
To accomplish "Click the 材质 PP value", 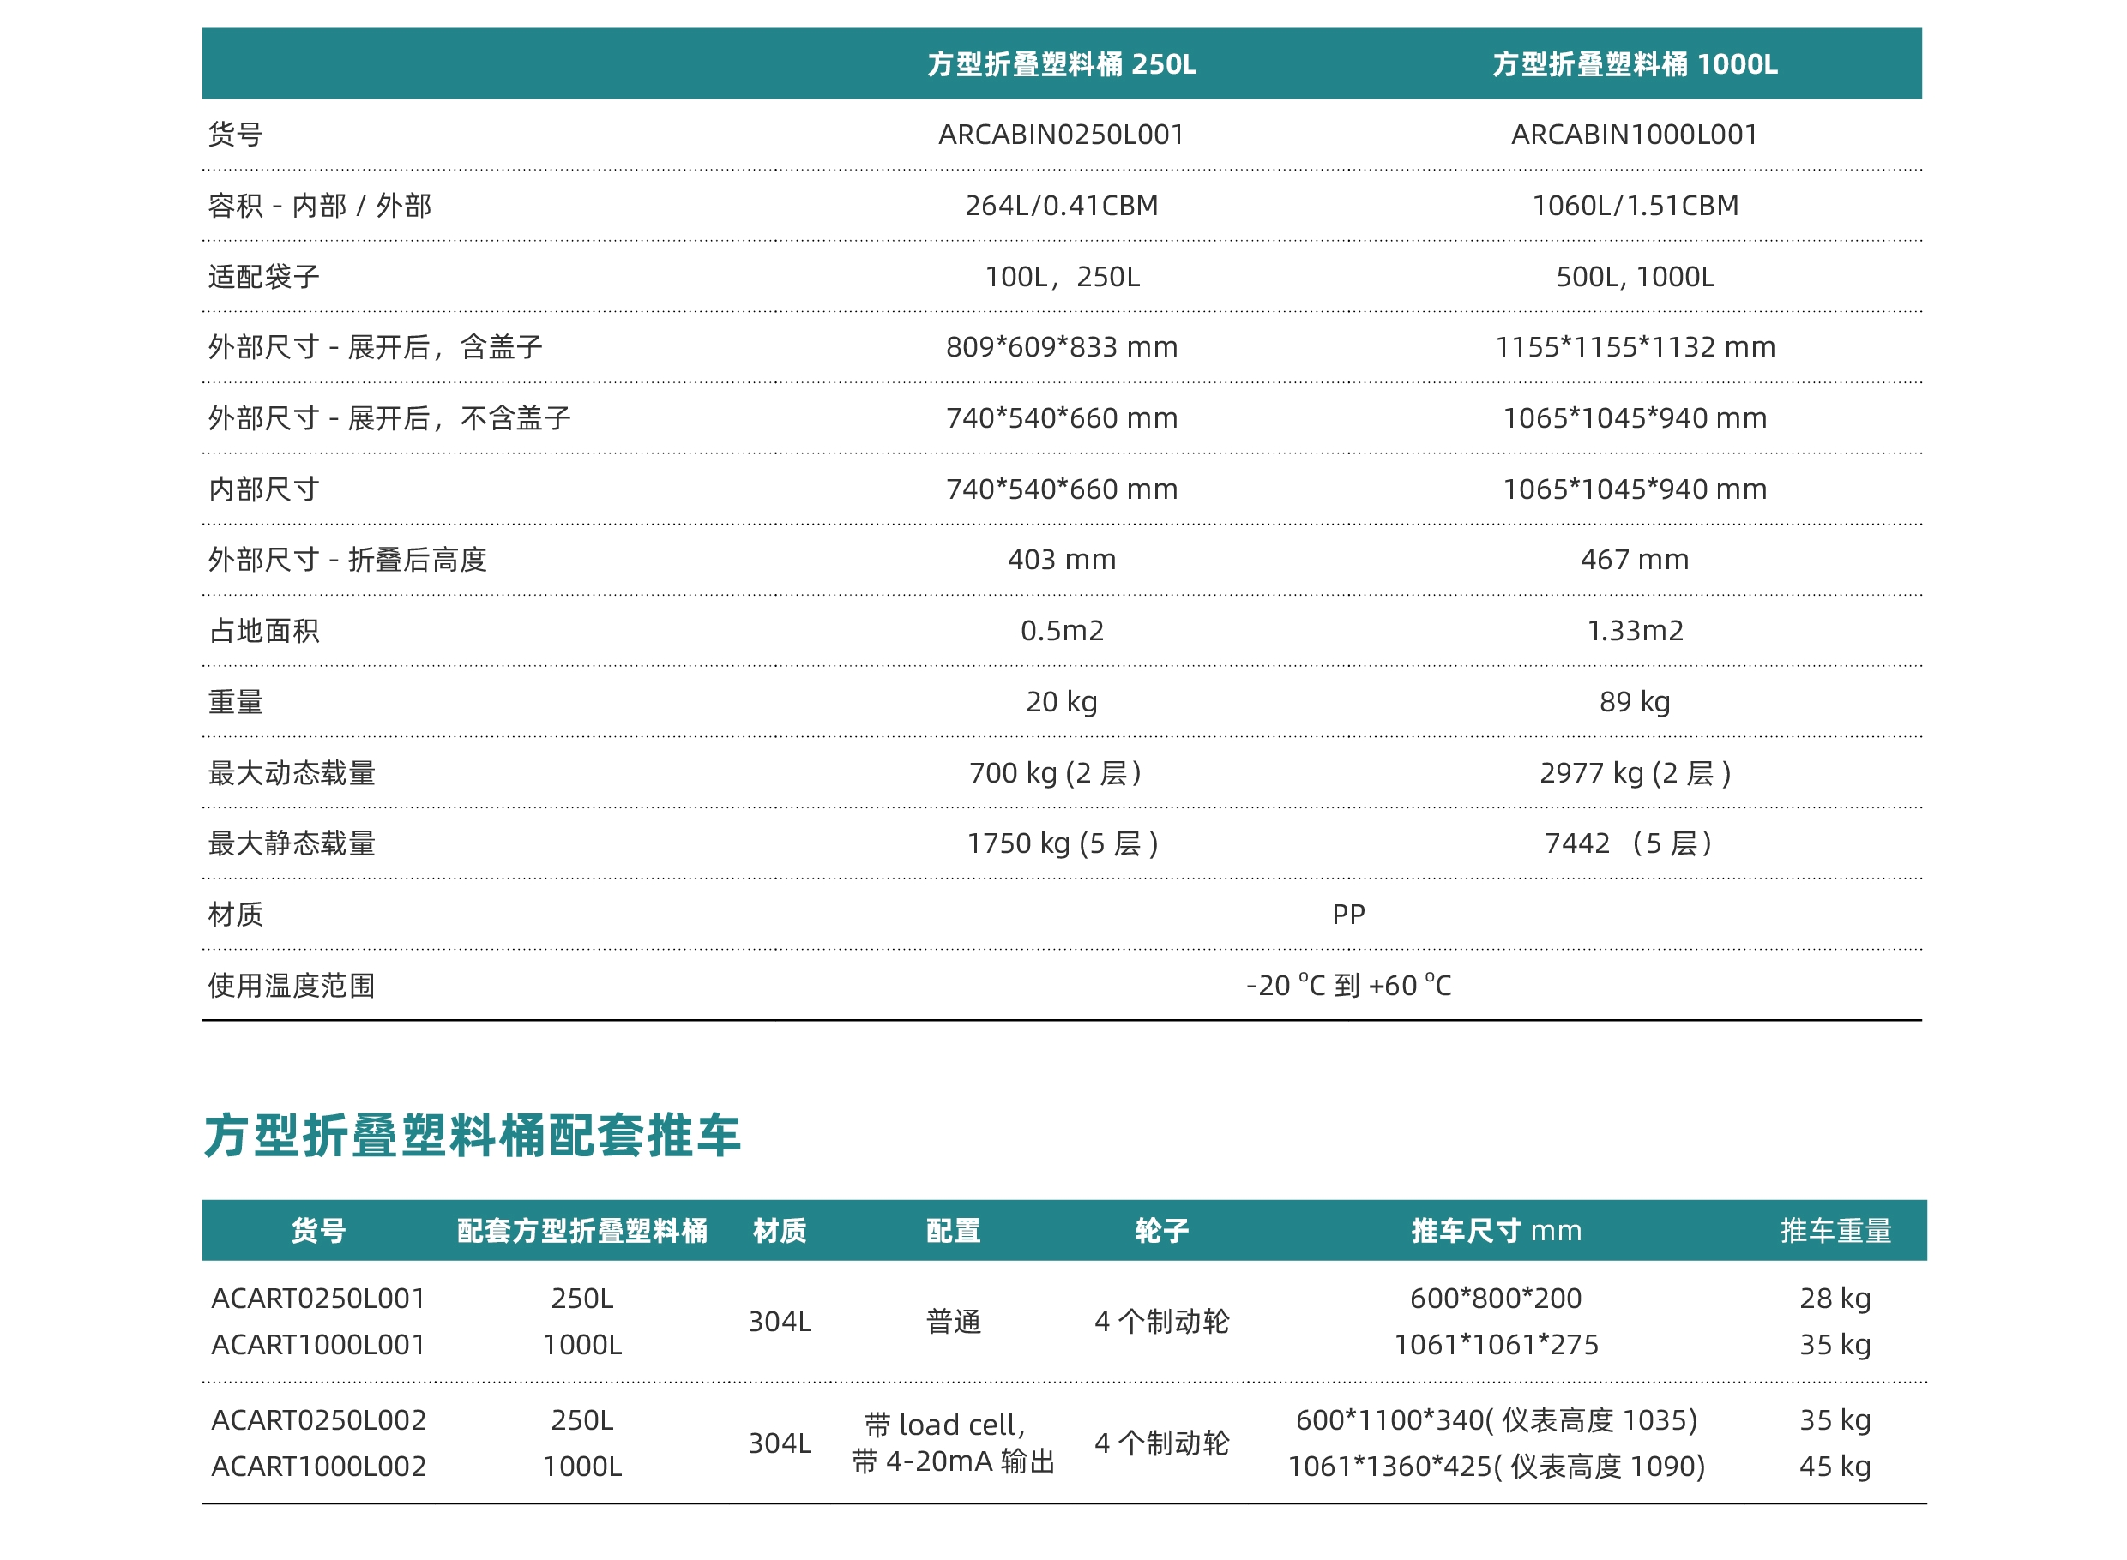I will [x=1347, y=914].
